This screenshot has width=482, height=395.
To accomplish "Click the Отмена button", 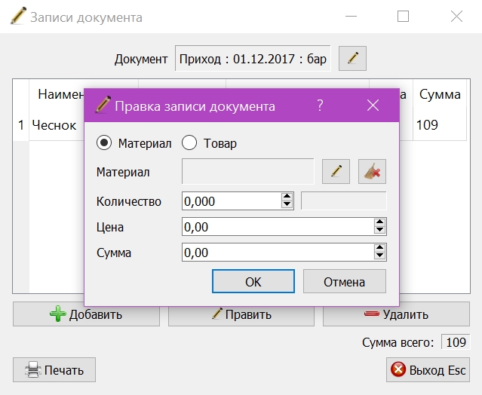I will 344,281.
